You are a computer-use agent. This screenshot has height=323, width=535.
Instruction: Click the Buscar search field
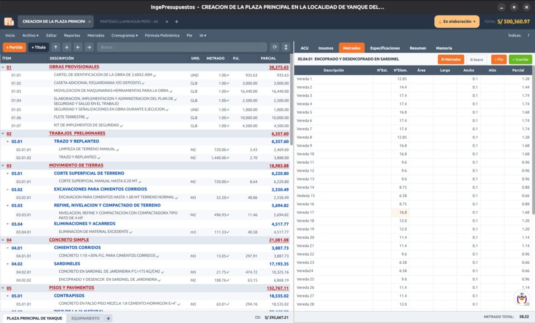click(182, 47)
